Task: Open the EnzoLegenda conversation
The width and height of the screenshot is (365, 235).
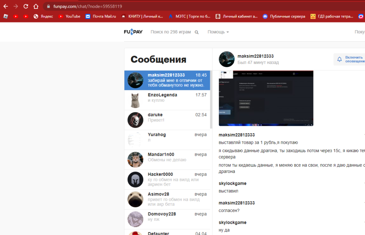Action: (167, 100)
